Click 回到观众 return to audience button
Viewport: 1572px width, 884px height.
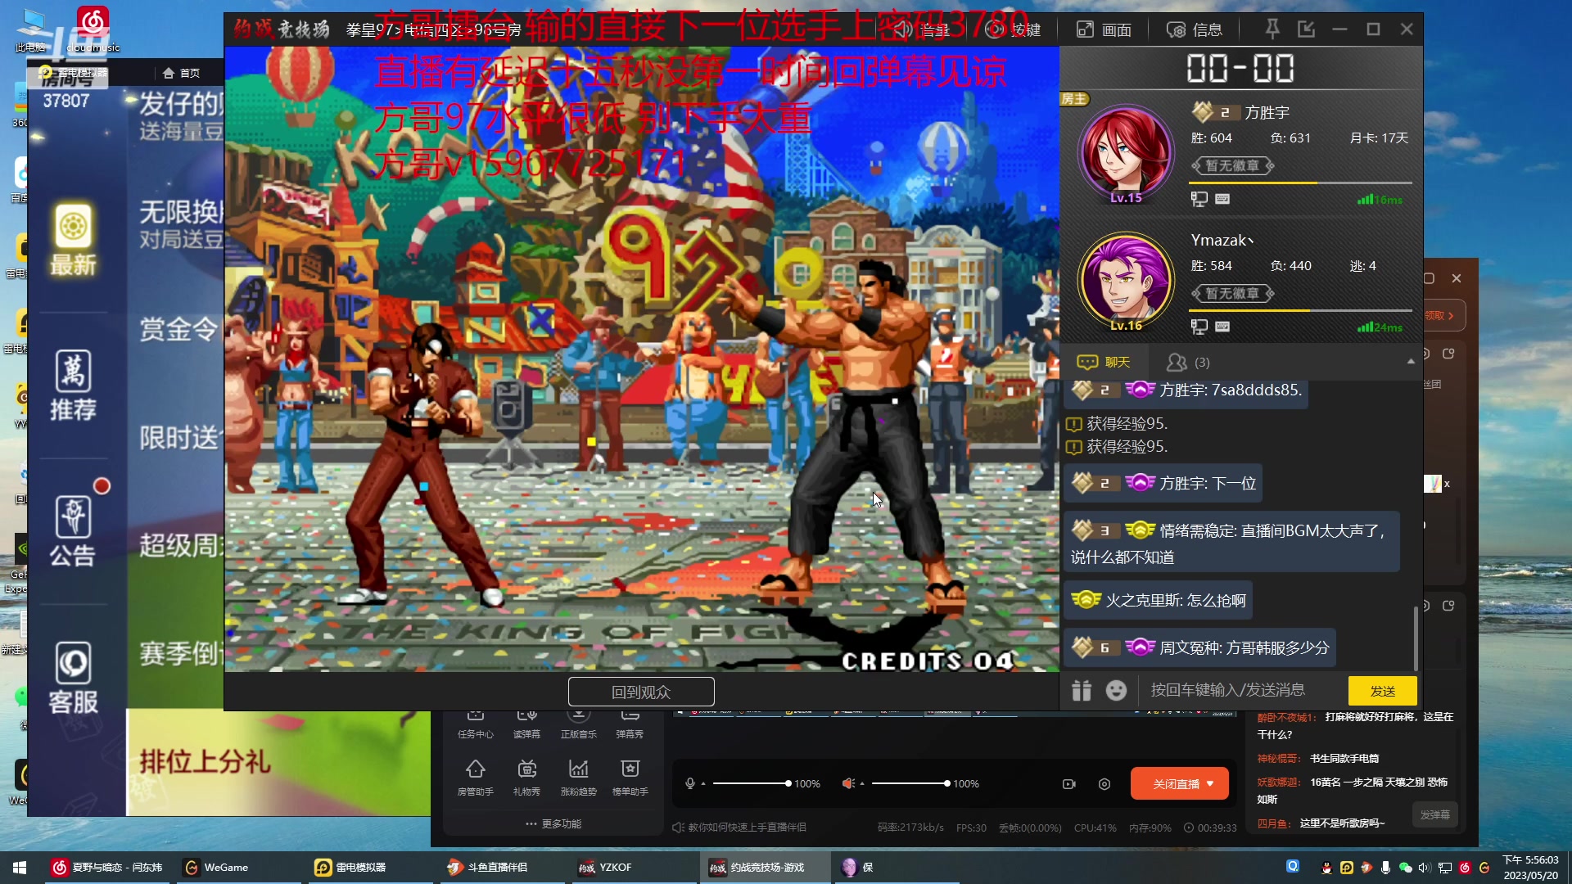pyautogui.click(x=641, y=692)
